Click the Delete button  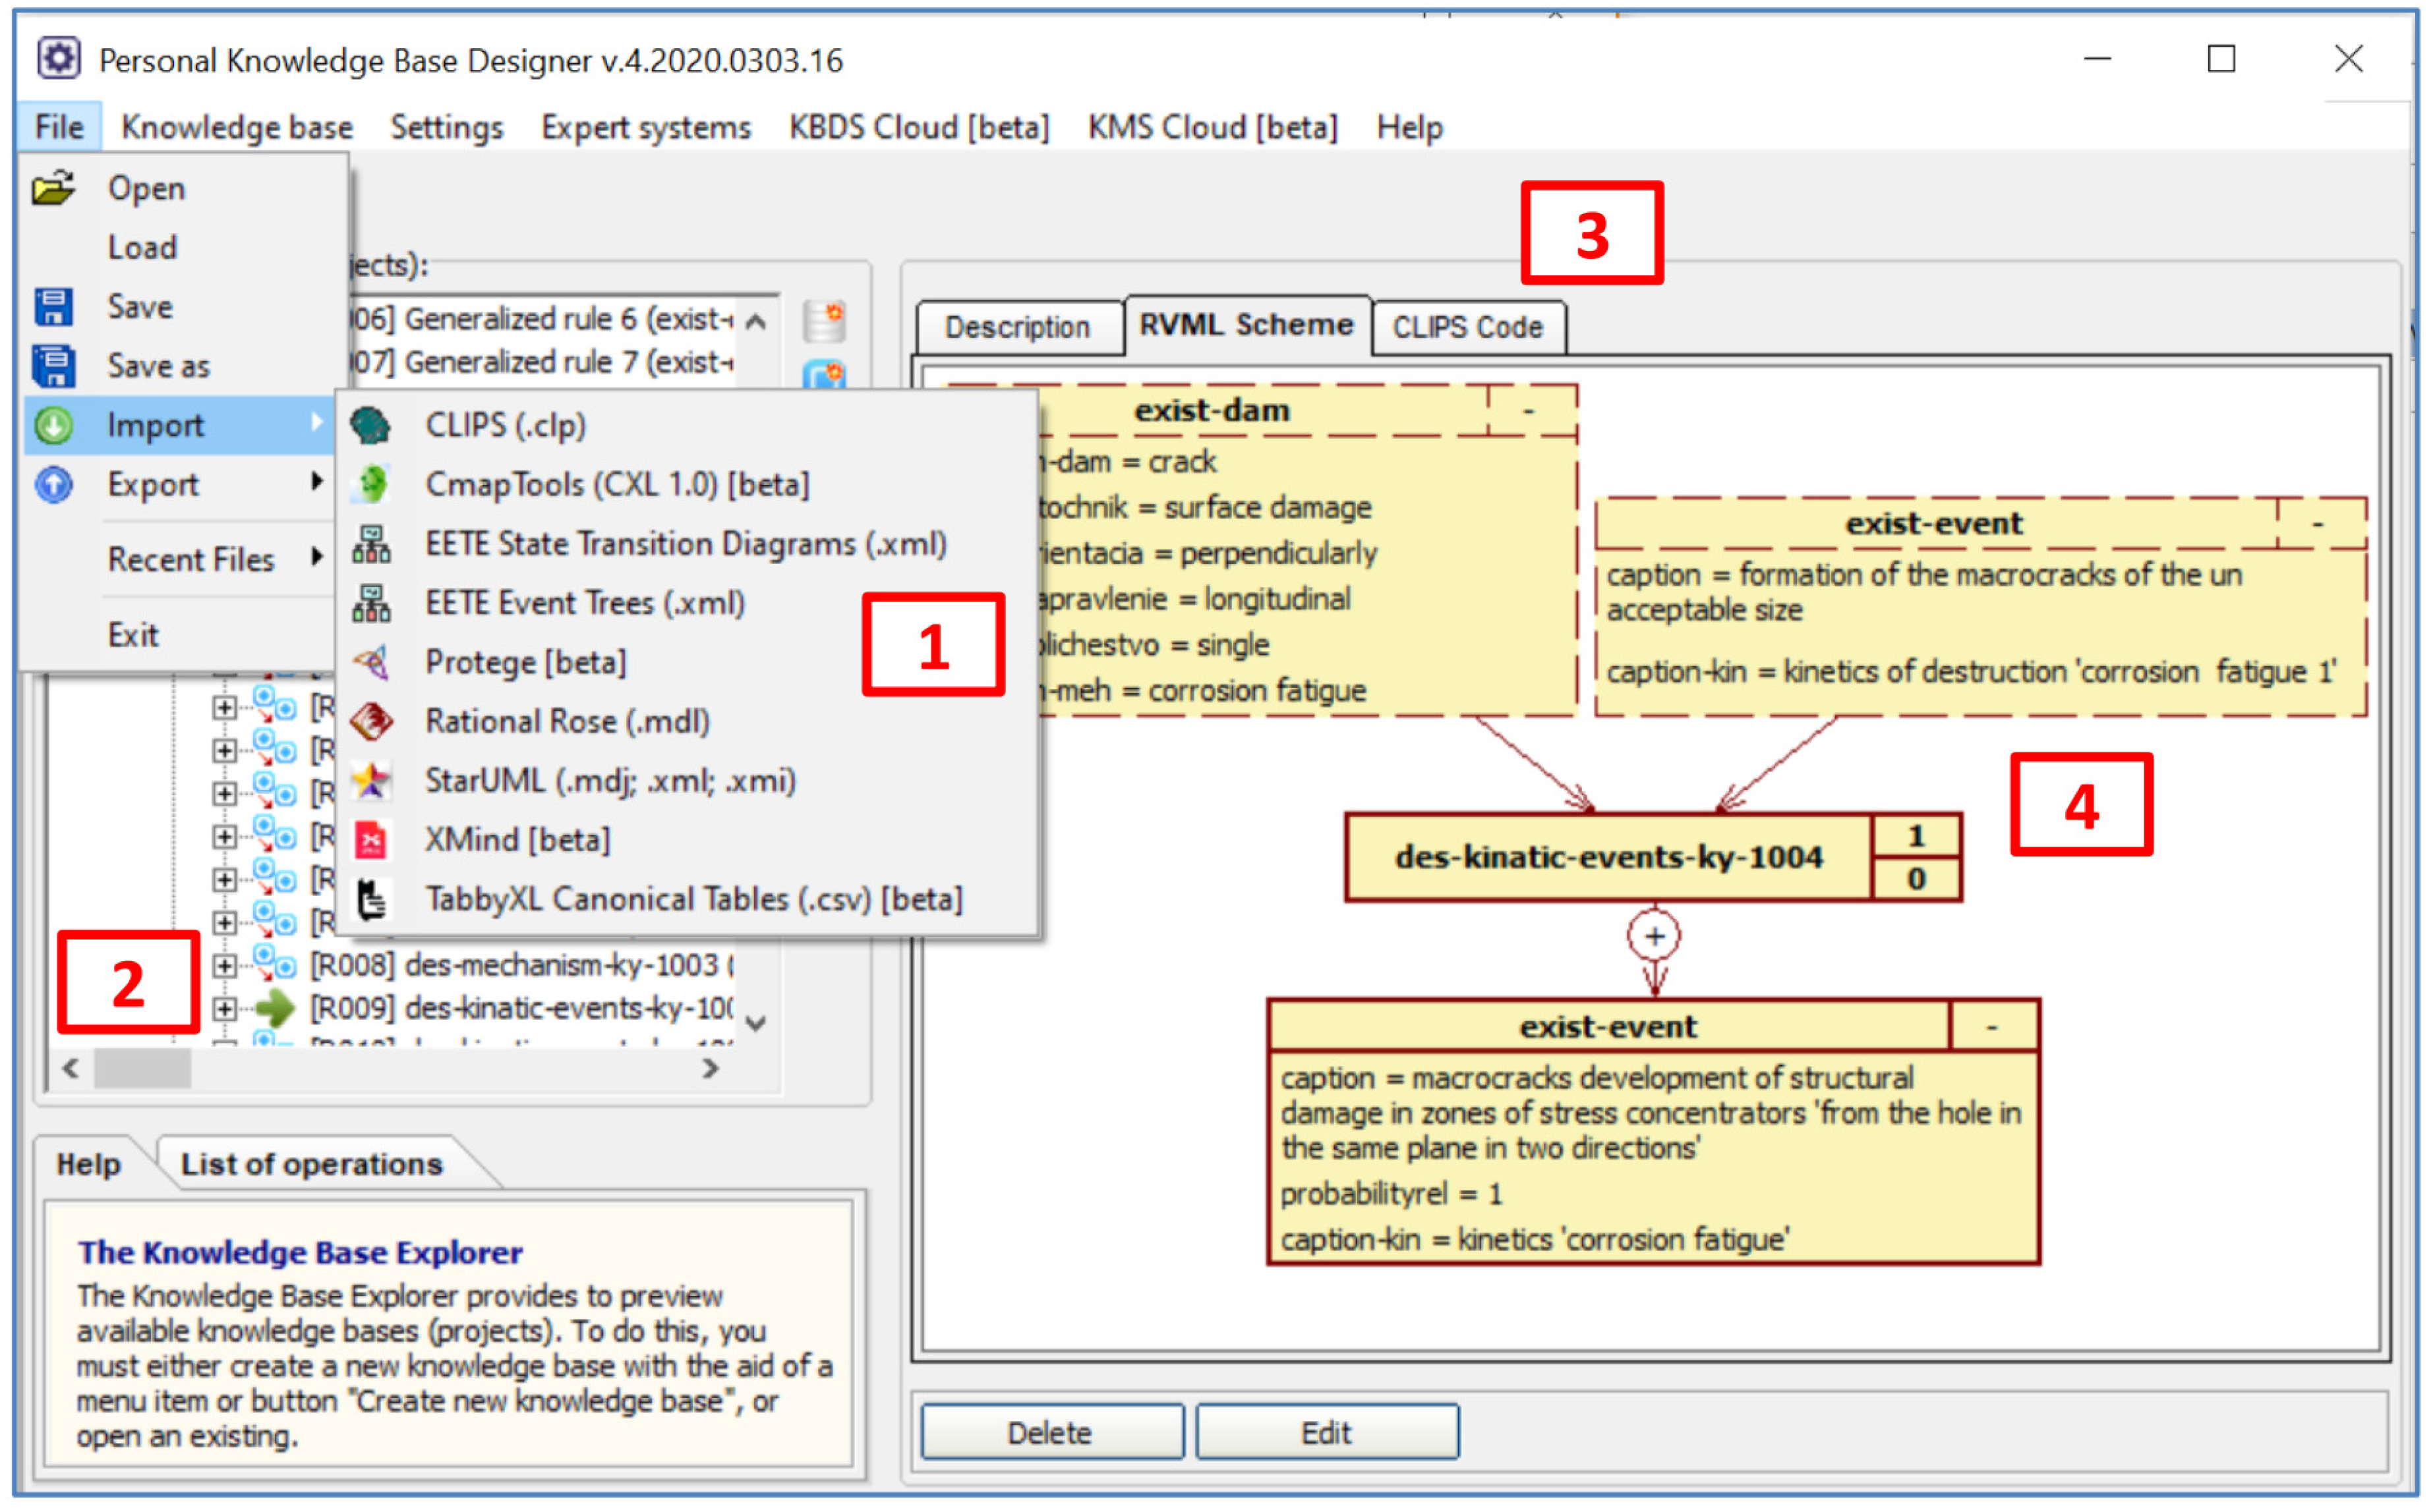click(1051, 1434)
